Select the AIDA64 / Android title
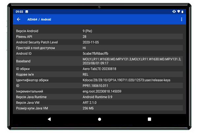This screenshot has height=133, width=198. (x=39, y=20)
